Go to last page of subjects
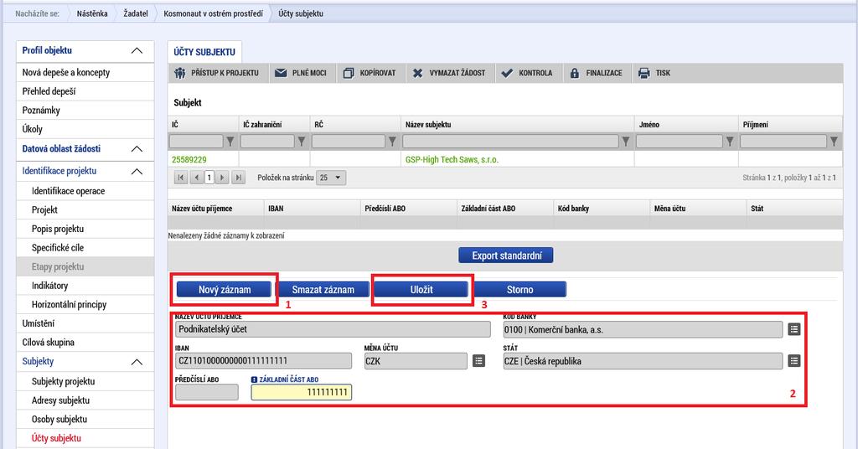The height and width of the screenshot is (449, 858). [238, 178]
